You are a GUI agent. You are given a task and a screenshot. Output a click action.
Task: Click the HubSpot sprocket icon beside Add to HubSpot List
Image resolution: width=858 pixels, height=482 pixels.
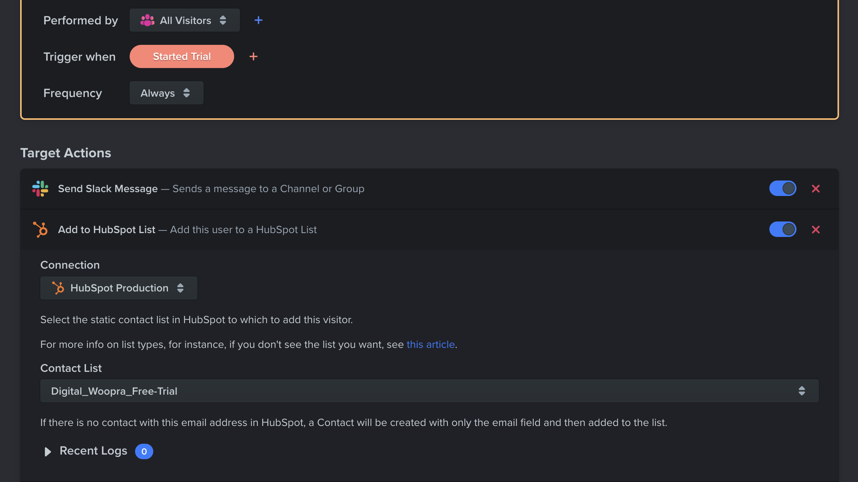41,229
